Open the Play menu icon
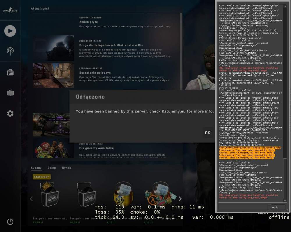The image size is (291, 232). [10, 31]
